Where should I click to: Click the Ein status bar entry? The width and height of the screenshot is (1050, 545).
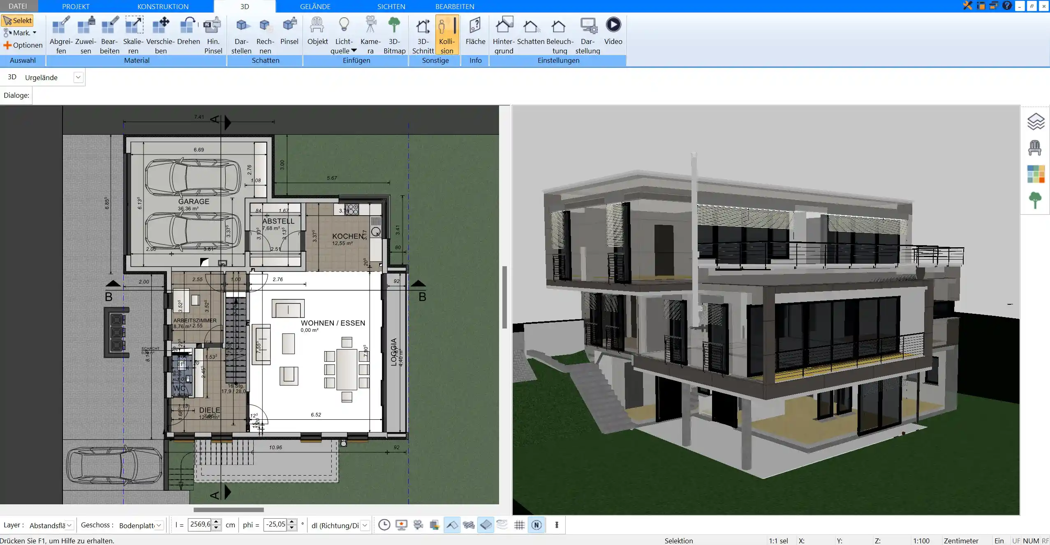tap(999, 540)
